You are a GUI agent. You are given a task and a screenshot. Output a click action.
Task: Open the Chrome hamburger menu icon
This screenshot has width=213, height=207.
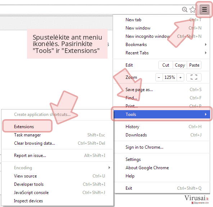click(204, 10)
